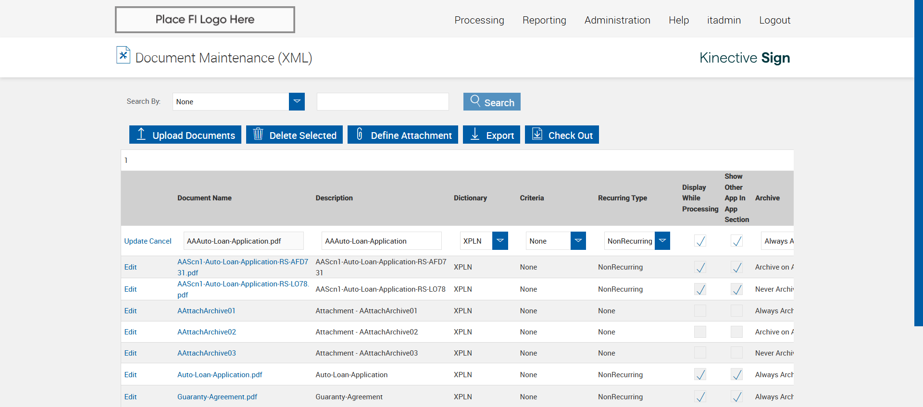
Task: Click the Document Maintenance page icon
Action: pos(123,55)
